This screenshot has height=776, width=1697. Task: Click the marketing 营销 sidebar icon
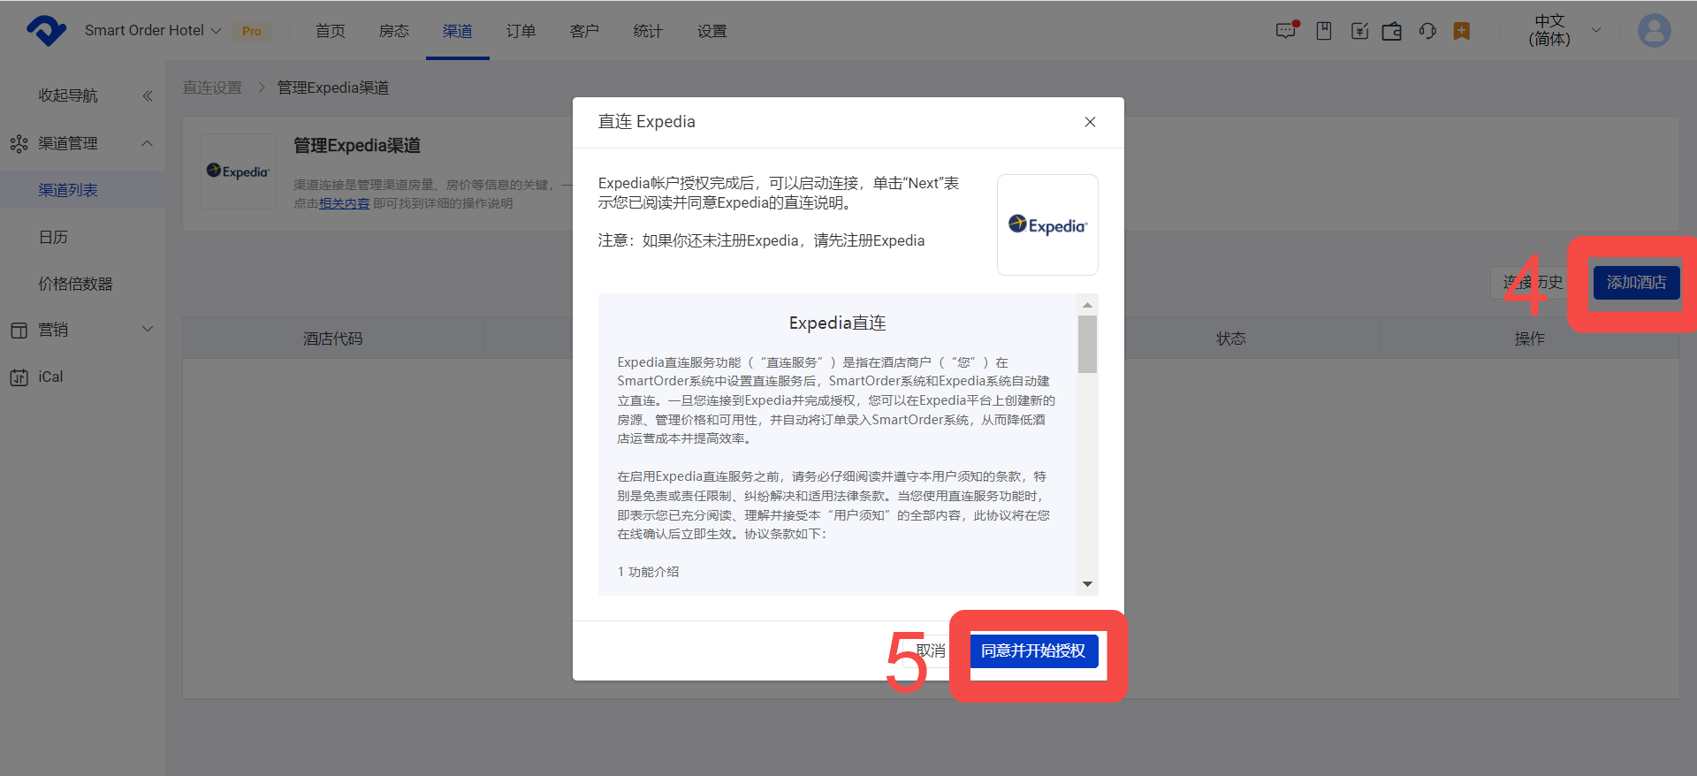click(19, 330)
